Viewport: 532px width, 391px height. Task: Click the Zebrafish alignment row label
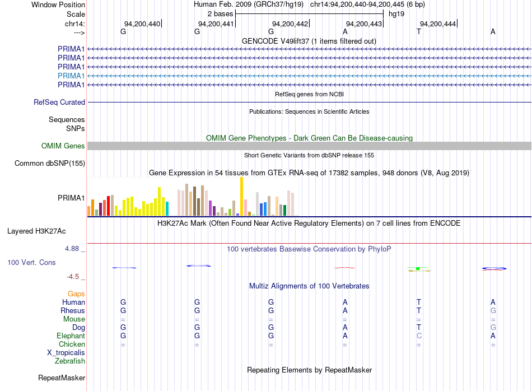[x=70, y=361]
